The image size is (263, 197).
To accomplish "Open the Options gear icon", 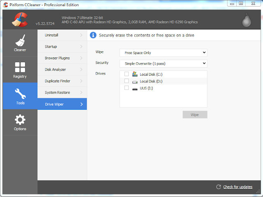I will (x=20, y=120).
